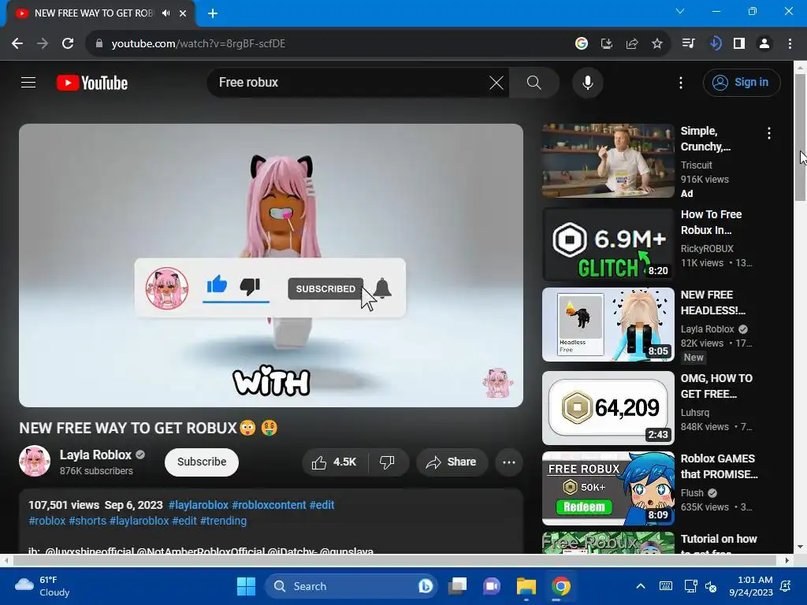Open options menu for Triscuit ad
The image size is (807, 605).
[x=769, y=133]
